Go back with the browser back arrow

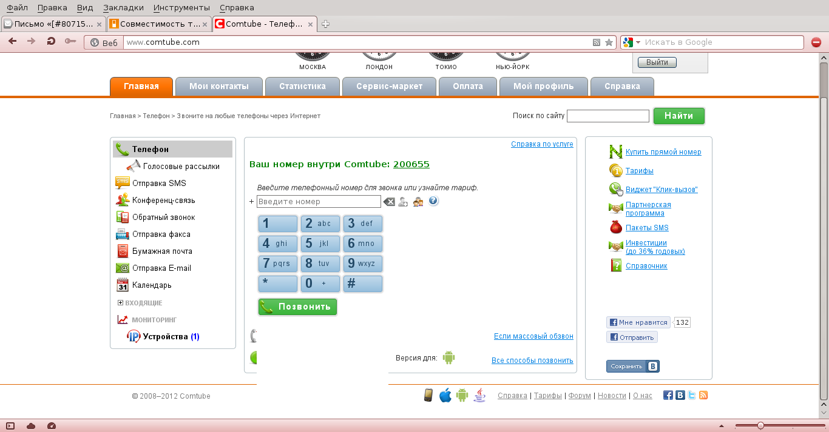[12, 42]
